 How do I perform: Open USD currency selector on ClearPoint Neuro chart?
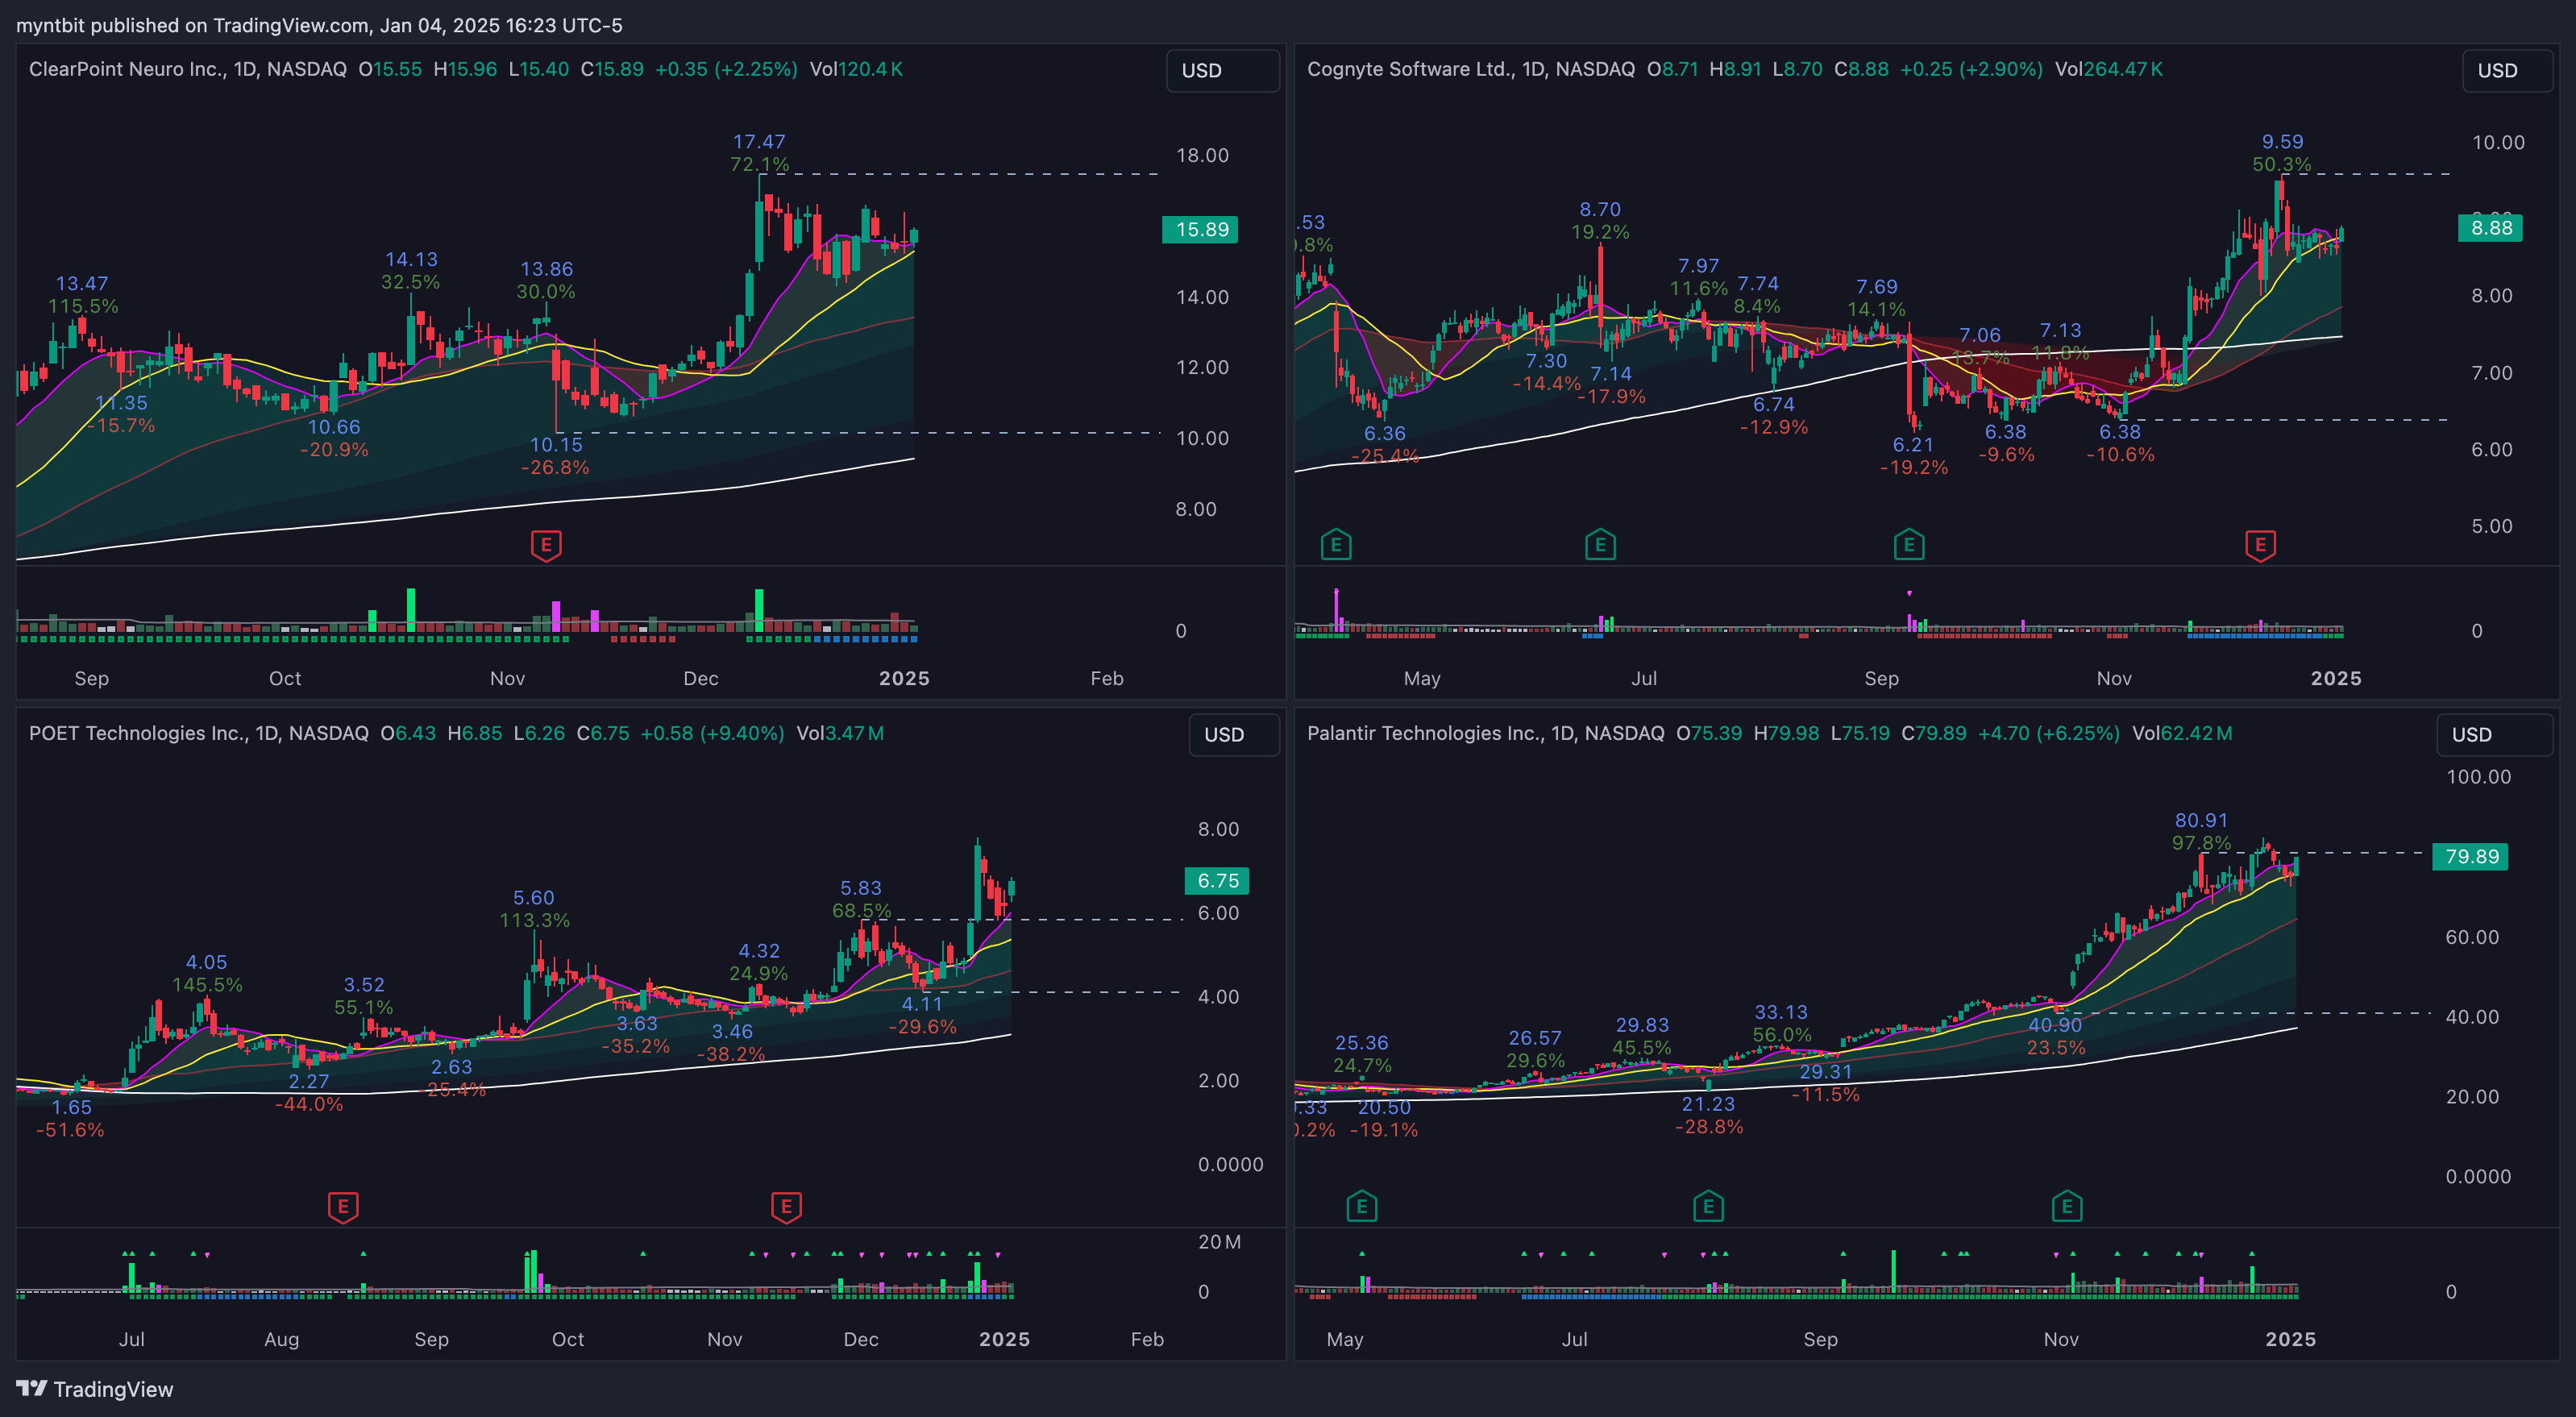1223,71
